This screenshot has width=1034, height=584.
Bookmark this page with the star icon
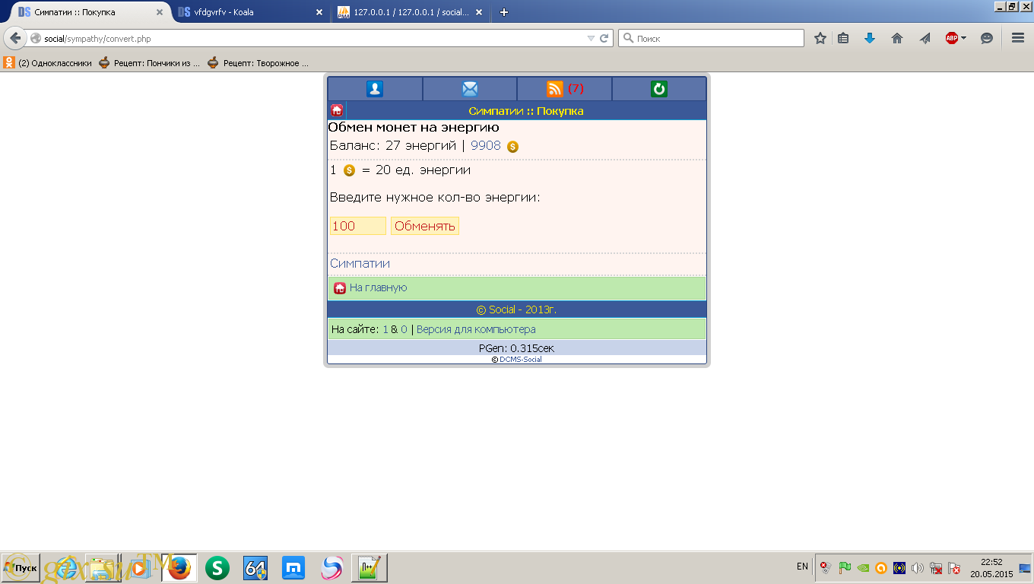click(820, 38)
